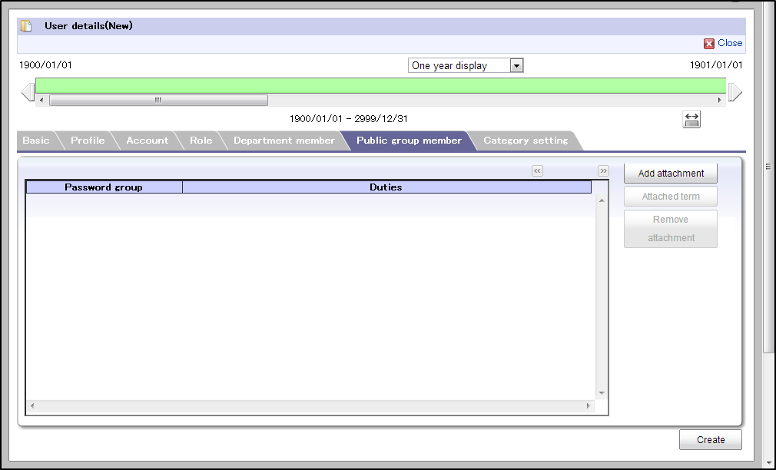This screenshot has height=470, width=776.
Task: Open the Role tab
Action: 201,141
